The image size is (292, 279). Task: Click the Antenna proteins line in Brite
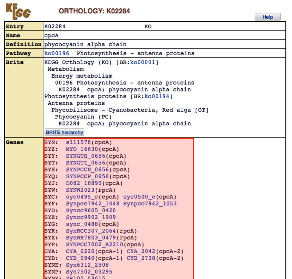click(76, 103)
